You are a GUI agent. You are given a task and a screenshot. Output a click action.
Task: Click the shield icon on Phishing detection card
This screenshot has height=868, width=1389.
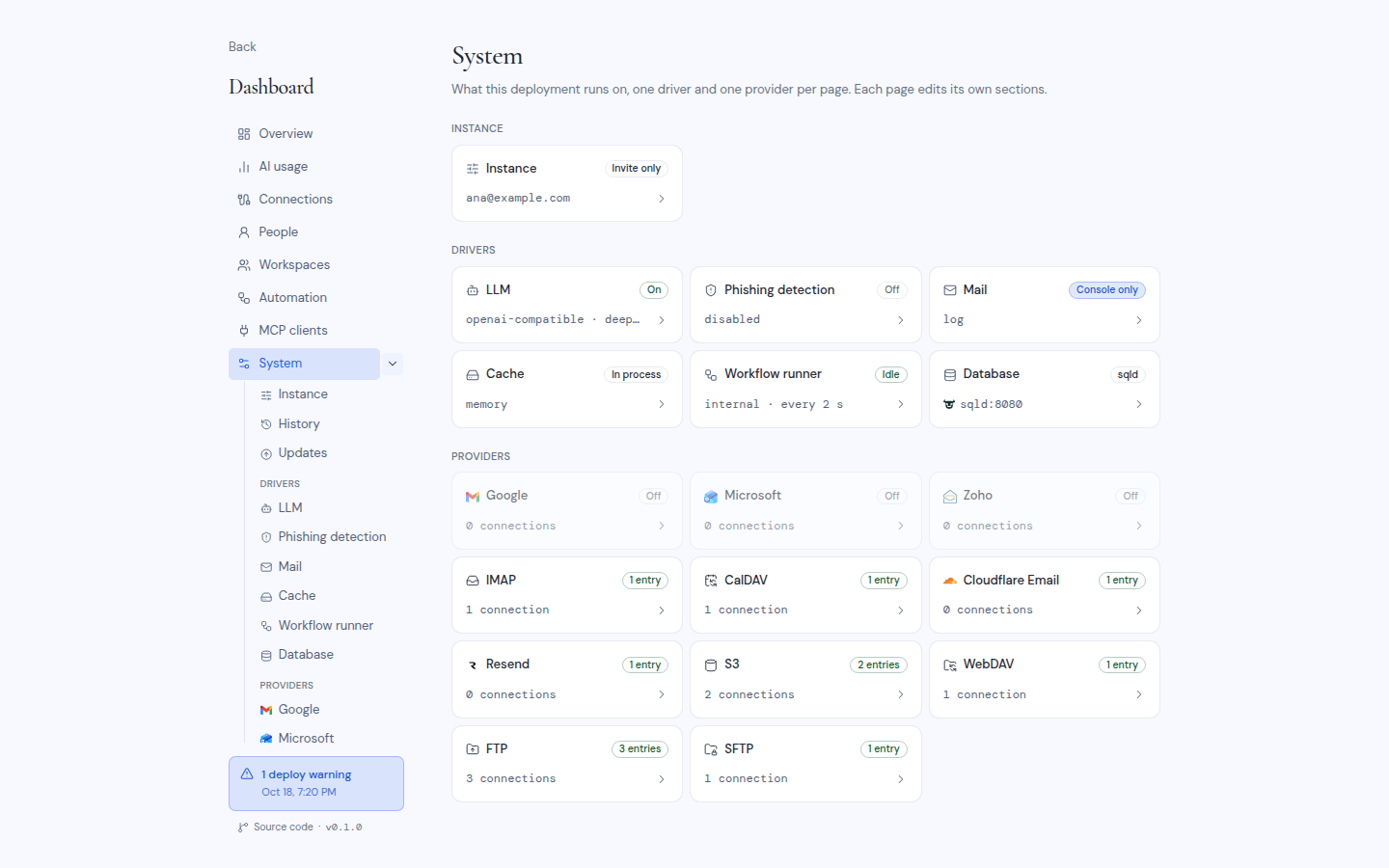point(711,290)
